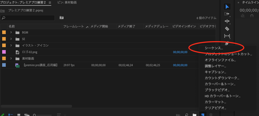Select the Track Select Forward tool

coord(227,14)
